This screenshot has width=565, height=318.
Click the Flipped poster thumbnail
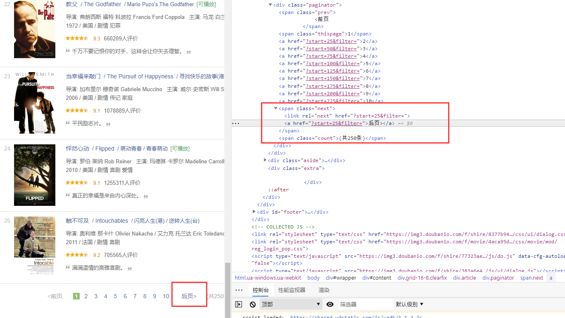coord(35,175)
